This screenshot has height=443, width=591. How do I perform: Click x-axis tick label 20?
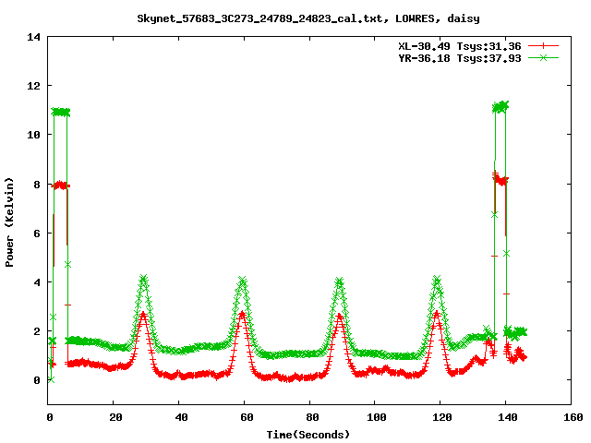pyautogui.click(x=115, y=417)
